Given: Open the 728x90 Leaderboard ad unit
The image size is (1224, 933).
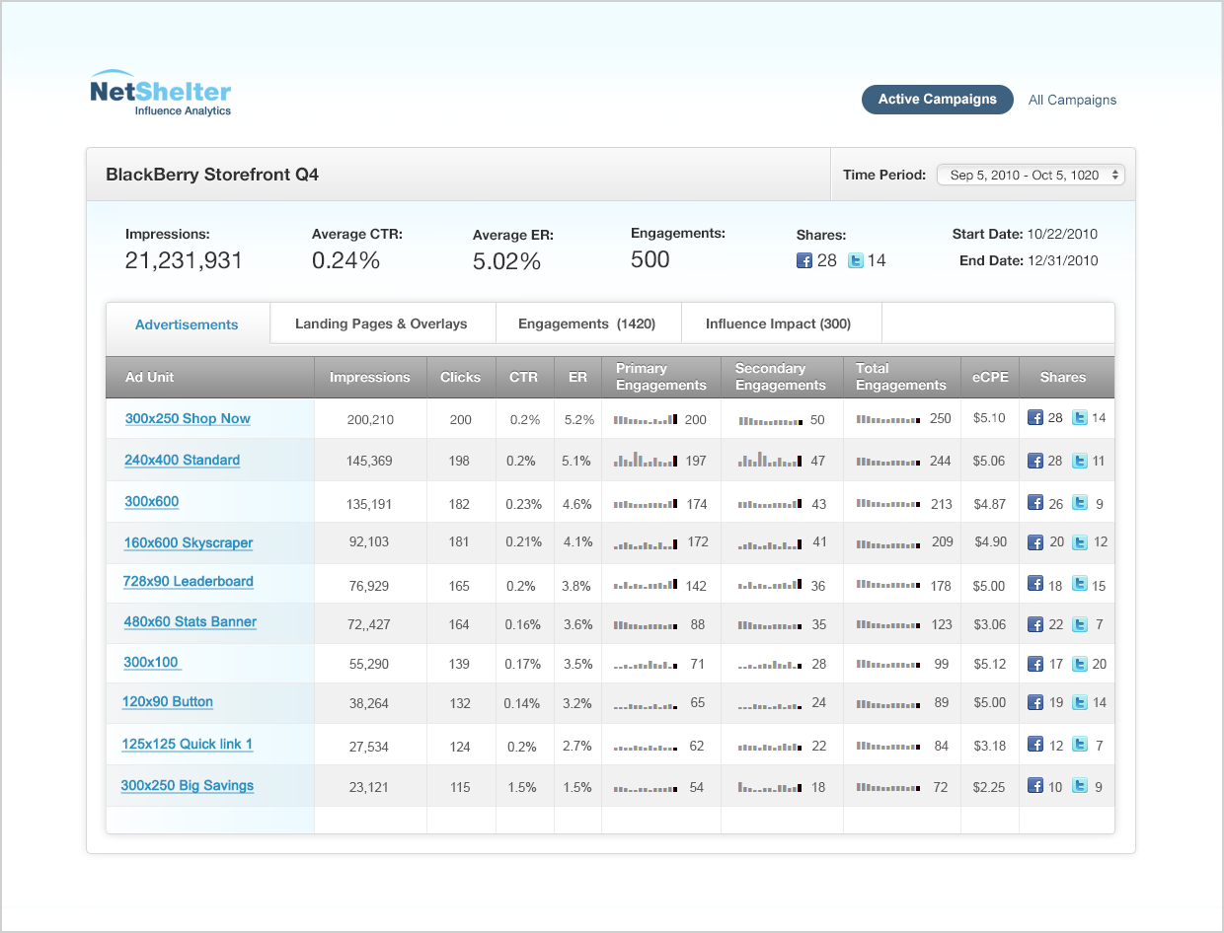Looking at the screenshot, I should tap(188, 581).
